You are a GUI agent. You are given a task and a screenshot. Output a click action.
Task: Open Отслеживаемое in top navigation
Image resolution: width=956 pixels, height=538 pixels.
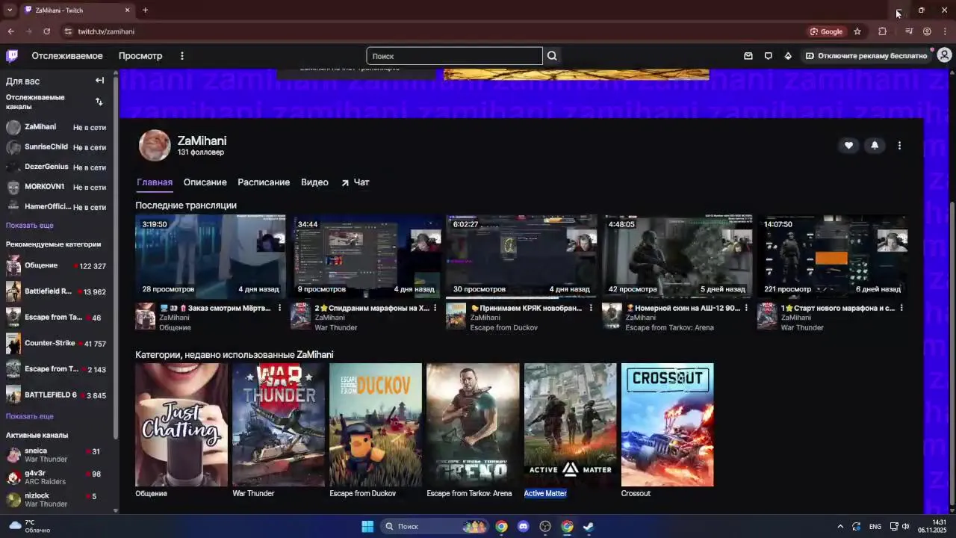(67, 56)
